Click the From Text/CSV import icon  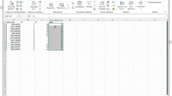coord(17,2)
